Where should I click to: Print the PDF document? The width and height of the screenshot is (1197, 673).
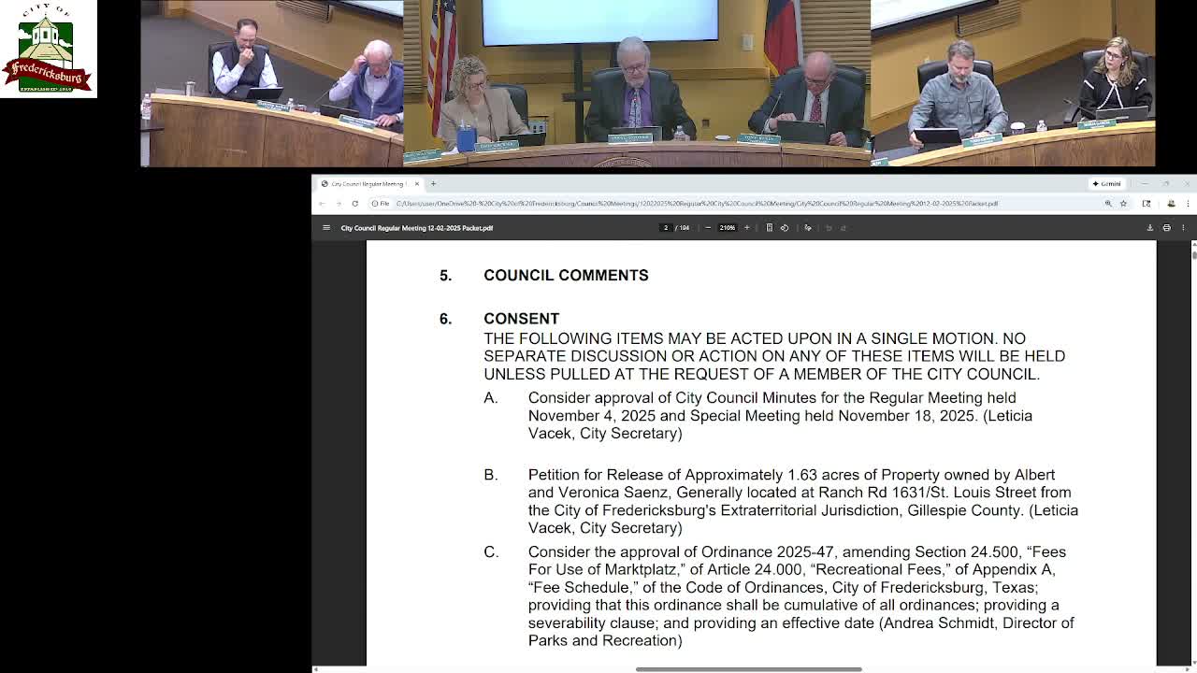coord(1166,227)
